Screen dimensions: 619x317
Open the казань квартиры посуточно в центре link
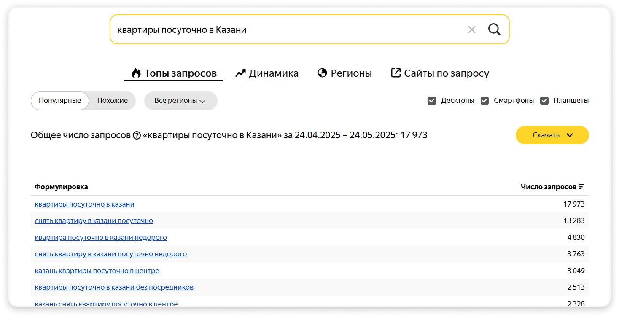point(97,270)
